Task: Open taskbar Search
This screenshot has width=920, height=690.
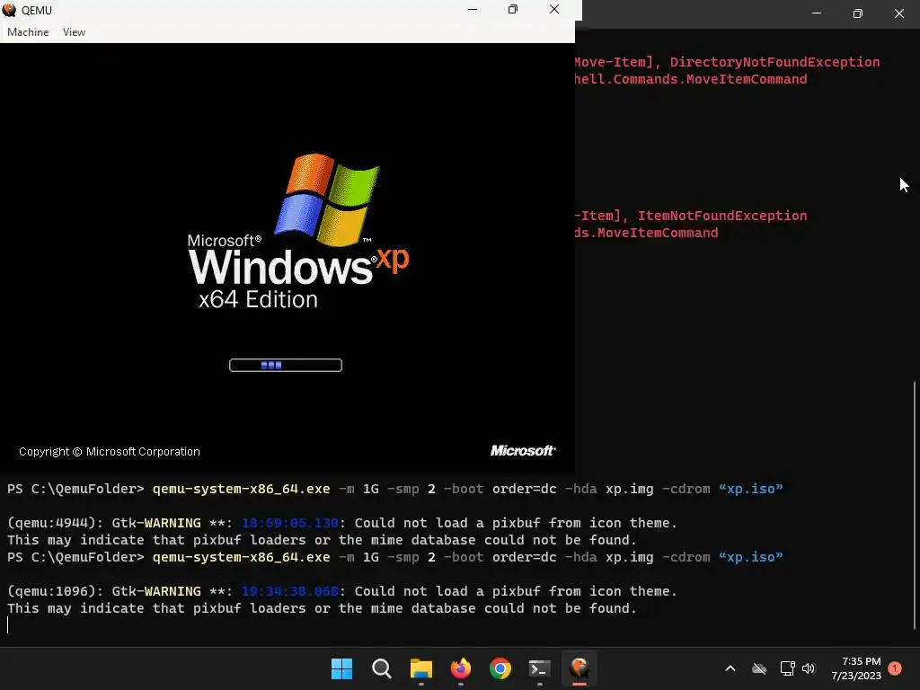Action: pyautogui.click(x=381, y=668)
